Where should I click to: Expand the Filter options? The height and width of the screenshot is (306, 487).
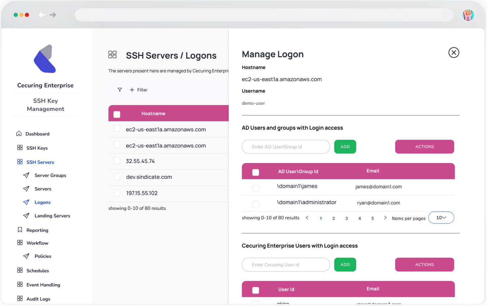[138, 89]
